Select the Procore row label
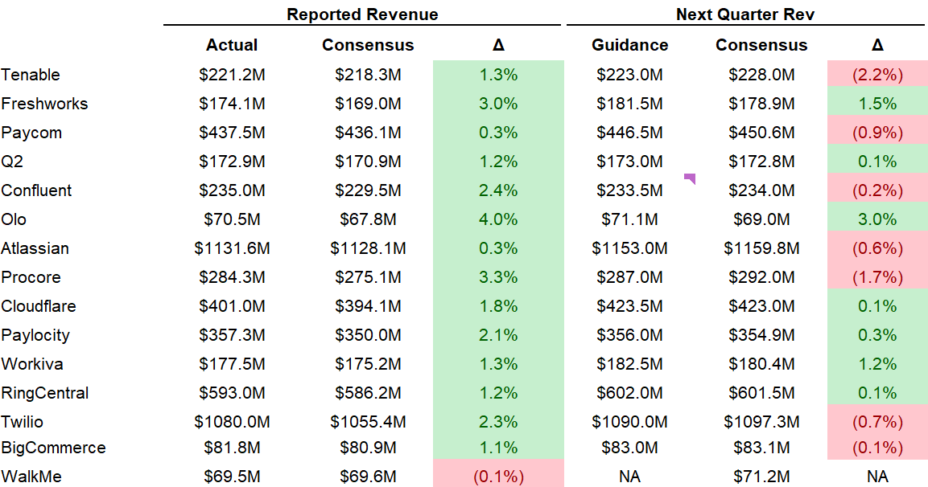928x487 pixels. [31, 278]
